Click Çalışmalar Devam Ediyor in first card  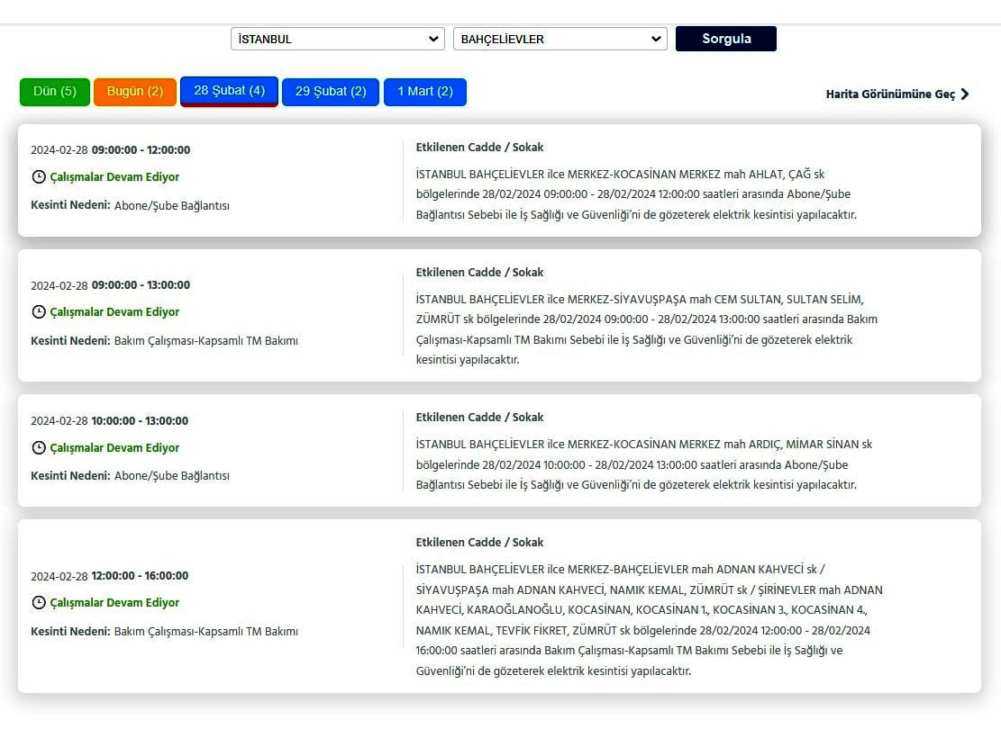(x=114, y=177)
